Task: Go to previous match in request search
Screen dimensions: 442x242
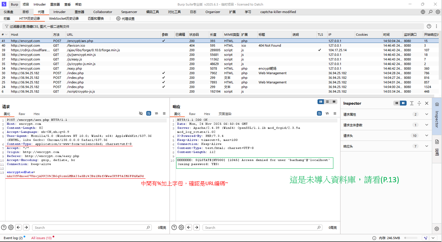Action: click(x=19, y=227)
